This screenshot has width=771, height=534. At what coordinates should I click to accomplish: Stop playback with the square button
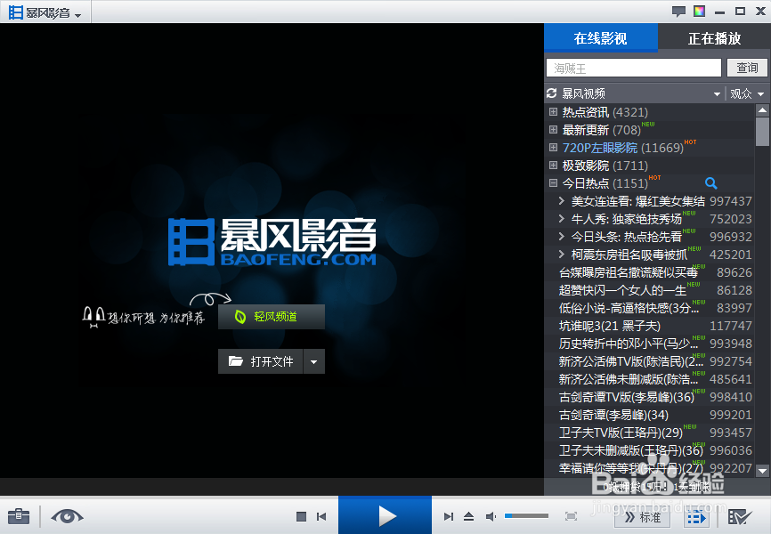[302, 516]
